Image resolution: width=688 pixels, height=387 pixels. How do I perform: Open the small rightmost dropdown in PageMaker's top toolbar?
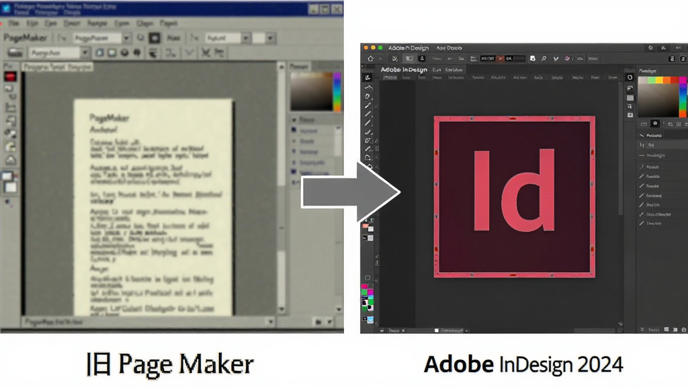coord(270,38)
